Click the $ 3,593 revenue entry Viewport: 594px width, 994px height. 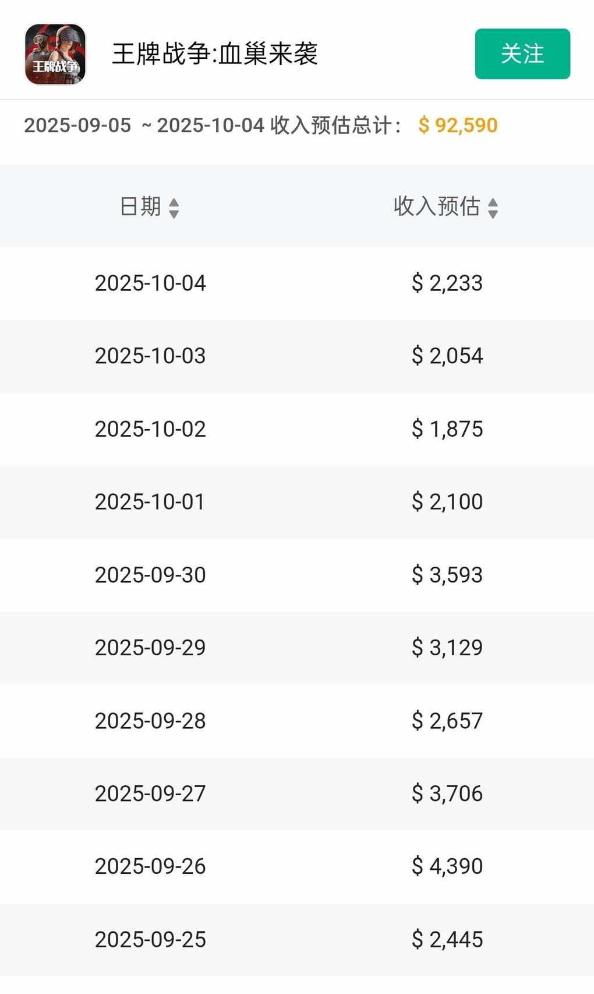447,575
